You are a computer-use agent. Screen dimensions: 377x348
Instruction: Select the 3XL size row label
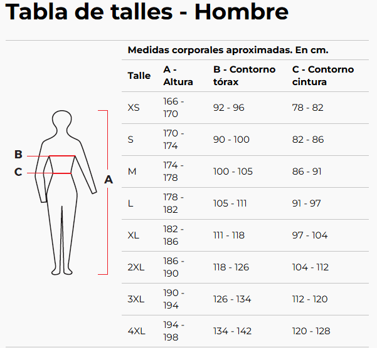(x=136, y=299)
